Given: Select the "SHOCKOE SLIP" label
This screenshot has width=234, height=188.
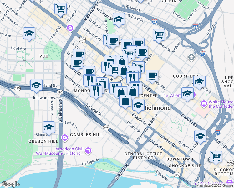Looking at the screenshot, I should pyautogui.click(x=185, y=166).
